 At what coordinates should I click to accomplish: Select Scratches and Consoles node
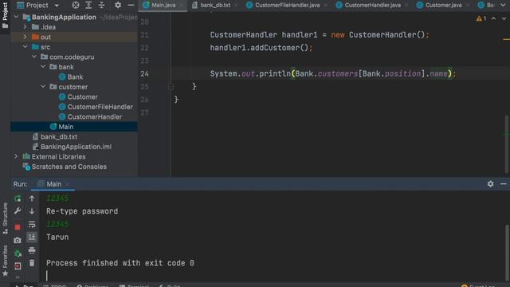click(x=65, y=167)
